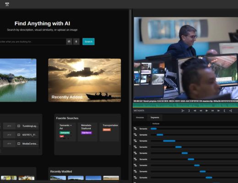The image size is (238, 183).
Task: Click the timecode overlay text on video
Action: (x=186, y=101)
